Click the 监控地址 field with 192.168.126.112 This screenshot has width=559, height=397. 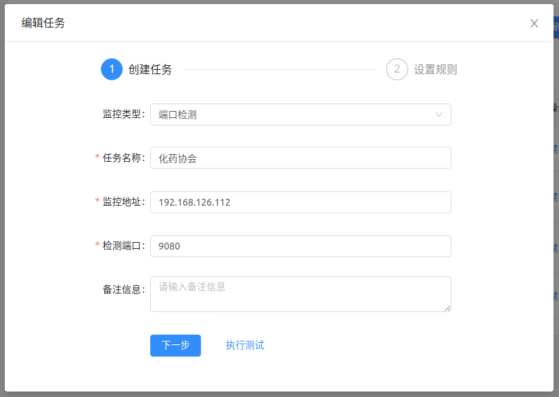tap(300, 202)
